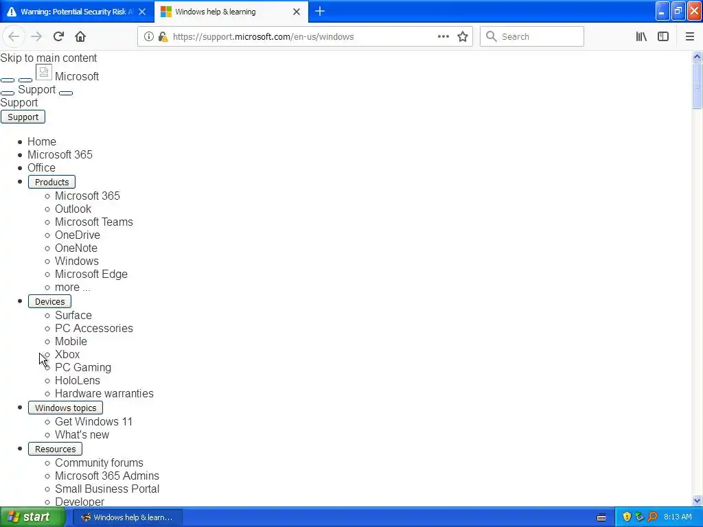The height and width of the screenshot is (527, 703).
Task: Open the OneDrive link
Action: (x=78, y=235)
